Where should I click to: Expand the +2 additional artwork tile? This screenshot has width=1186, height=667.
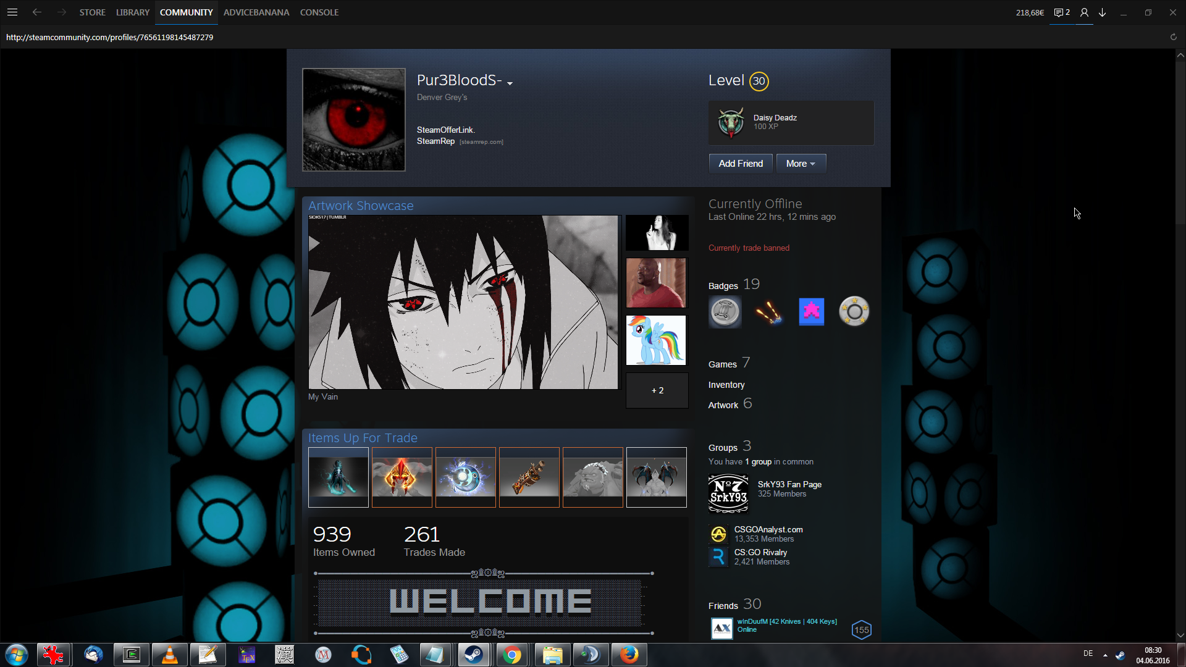click(x=657, y=390)
